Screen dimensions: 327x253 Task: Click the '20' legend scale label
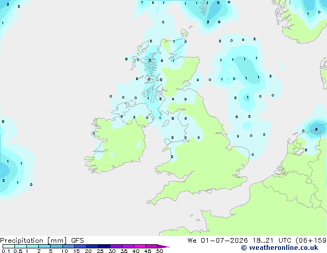coord(88,251)
